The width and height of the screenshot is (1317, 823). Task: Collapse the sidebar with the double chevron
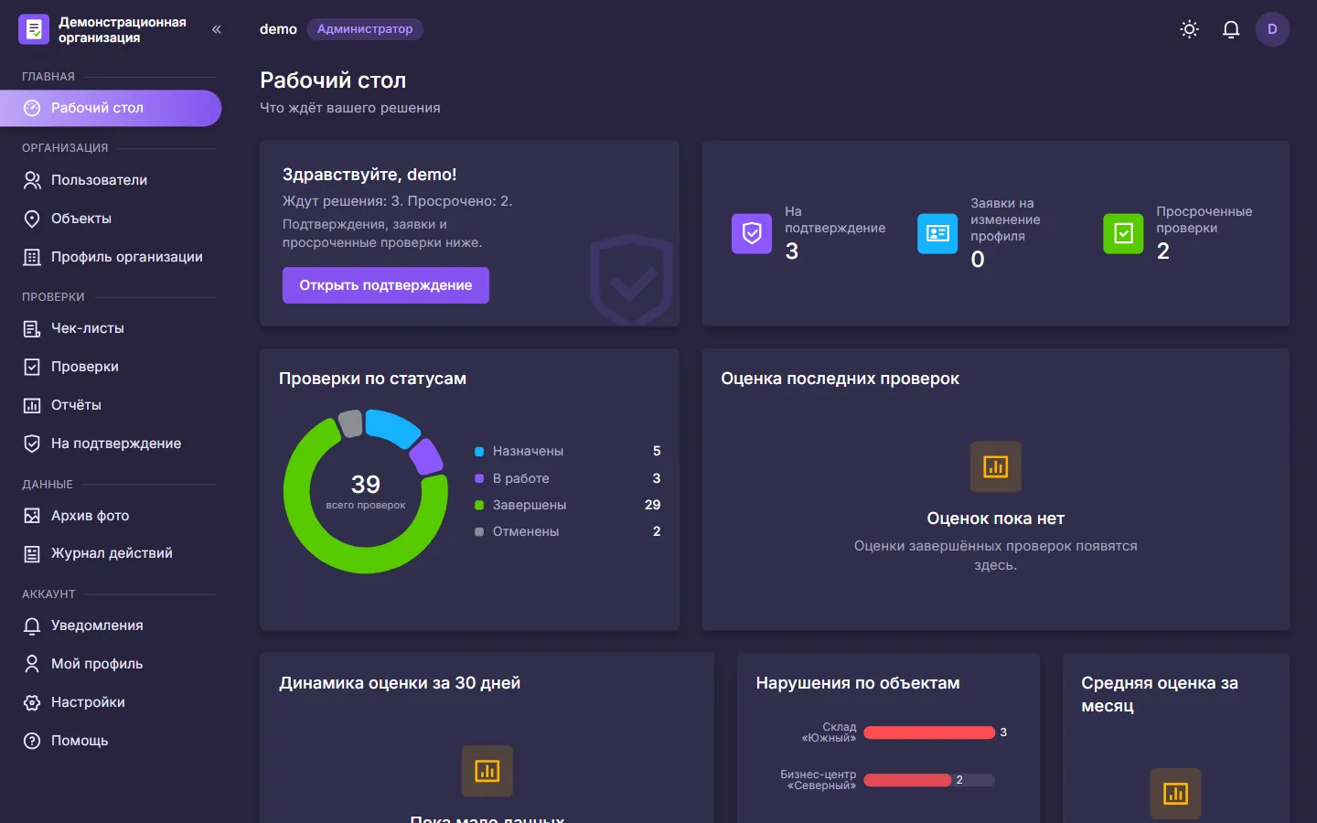[x=217, y=29]
